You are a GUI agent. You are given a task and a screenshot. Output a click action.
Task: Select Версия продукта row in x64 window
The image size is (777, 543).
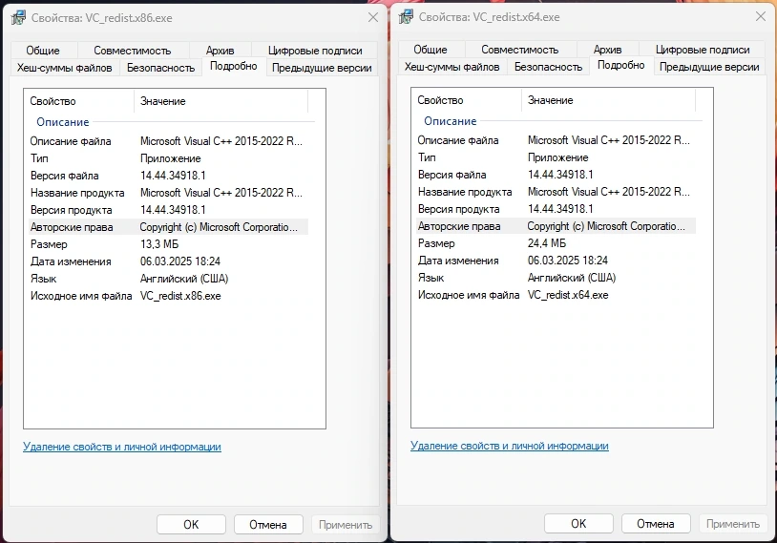[556, 209]
